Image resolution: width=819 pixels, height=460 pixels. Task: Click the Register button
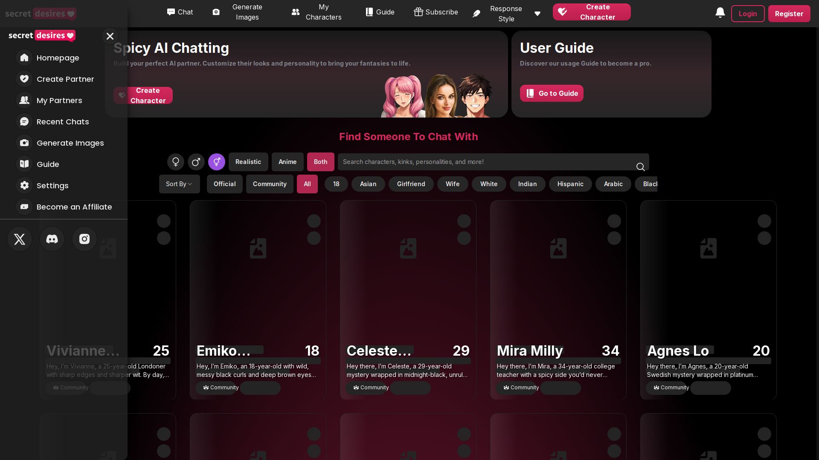tap(789, 14)
